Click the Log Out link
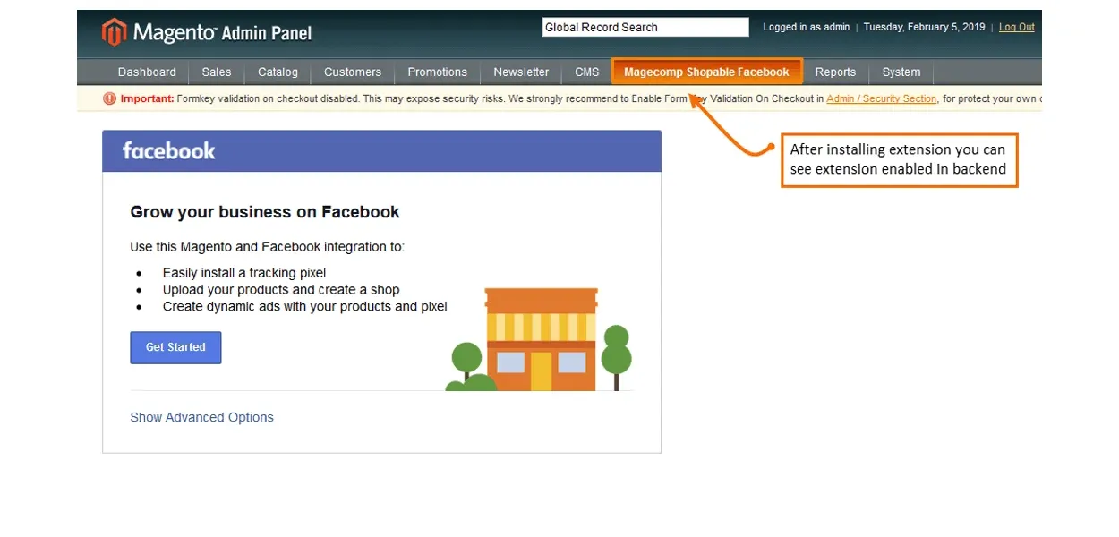 pyautogui.click(x=1016, y=28)
